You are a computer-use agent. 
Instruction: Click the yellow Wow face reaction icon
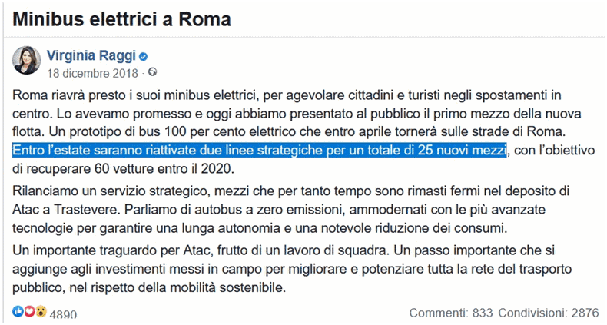(40, 312)
